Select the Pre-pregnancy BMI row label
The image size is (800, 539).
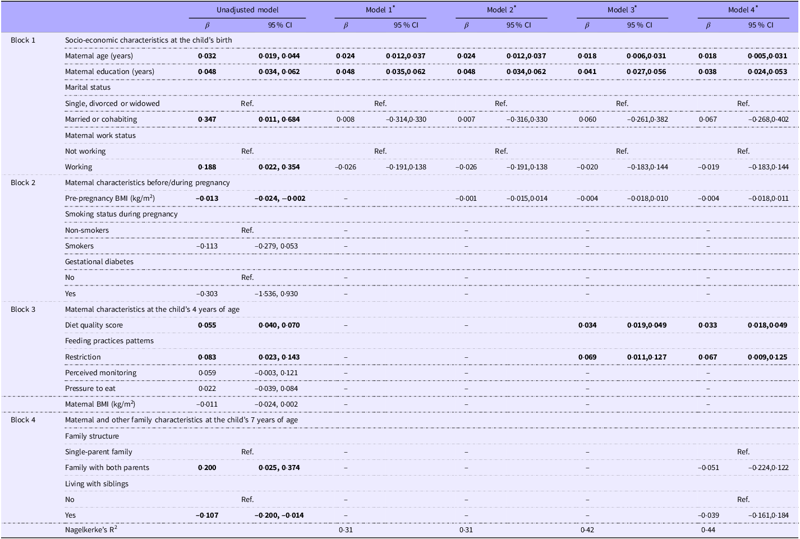click(x=110, y=198)
